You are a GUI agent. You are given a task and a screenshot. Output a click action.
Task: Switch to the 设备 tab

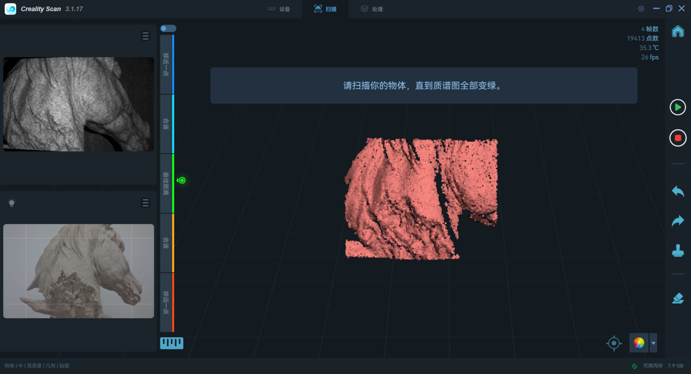point(279,9)
